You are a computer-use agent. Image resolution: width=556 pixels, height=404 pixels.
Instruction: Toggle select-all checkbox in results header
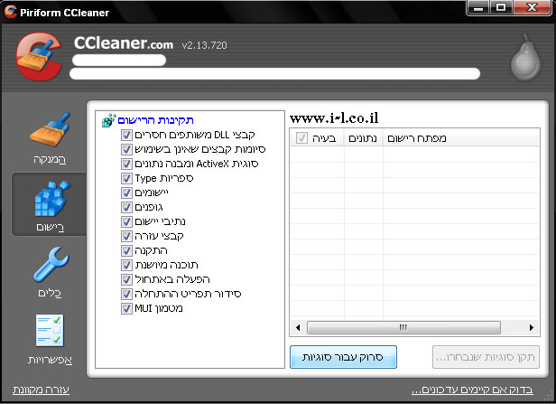click(301, 139)
